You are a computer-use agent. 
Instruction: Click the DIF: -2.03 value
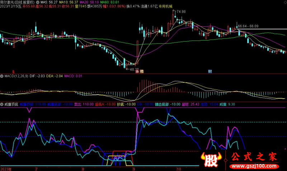[x=37, y=76]
